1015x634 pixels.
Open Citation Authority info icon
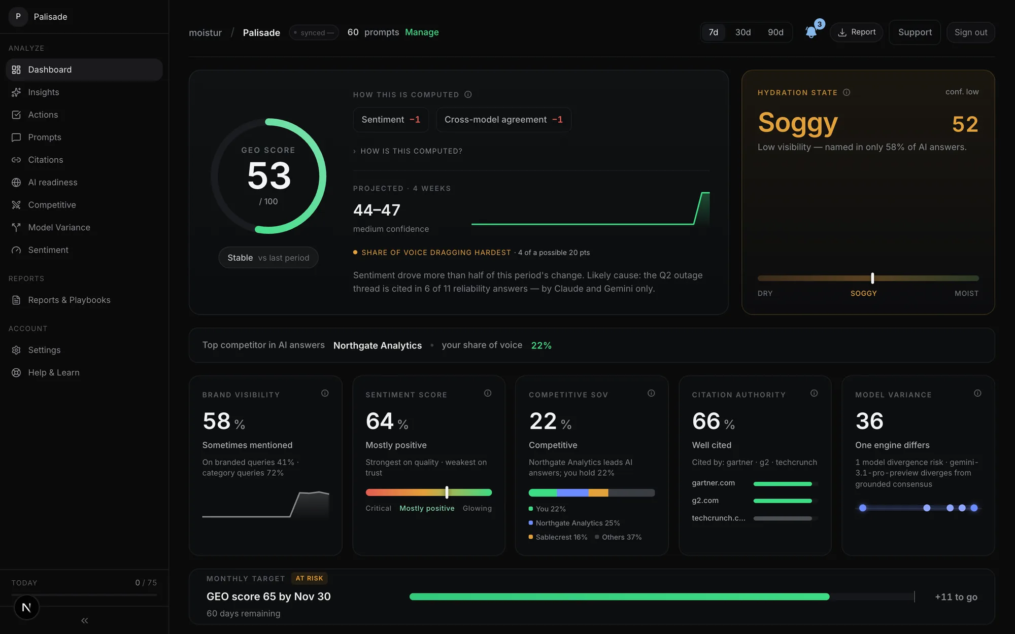click(814, 393)
